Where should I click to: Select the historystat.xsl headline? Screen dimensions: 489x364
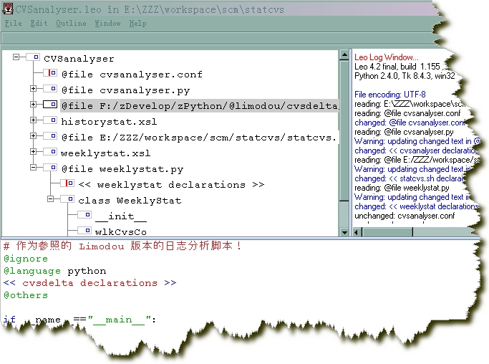click(109, 121)
